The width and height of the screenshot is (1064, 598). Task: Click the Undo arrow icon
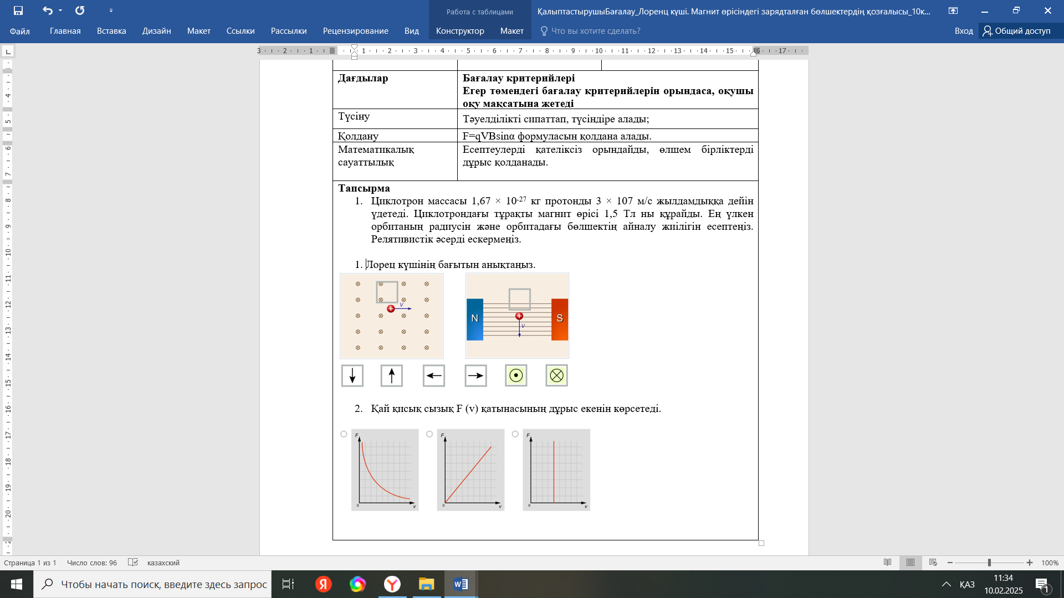(x=48, y=11)
